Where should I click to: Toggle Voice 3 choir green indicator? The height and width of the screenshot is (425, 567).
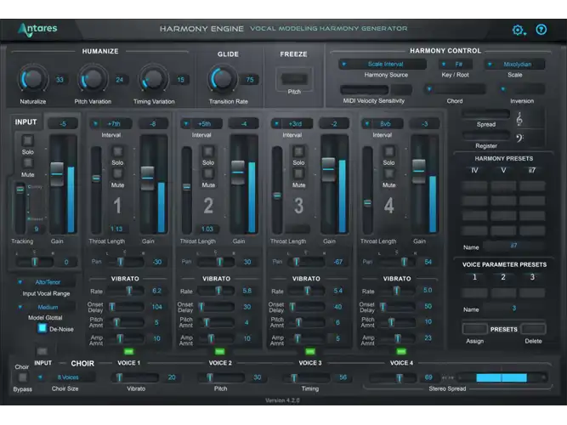coord(310,351)
